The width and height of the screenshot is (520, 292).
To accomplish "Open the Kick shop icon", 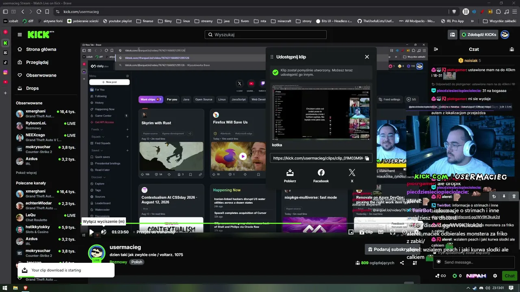I will 452,34.
